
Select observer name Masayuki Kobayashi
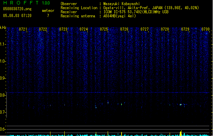pyautogui.click(x=122, y=4)
